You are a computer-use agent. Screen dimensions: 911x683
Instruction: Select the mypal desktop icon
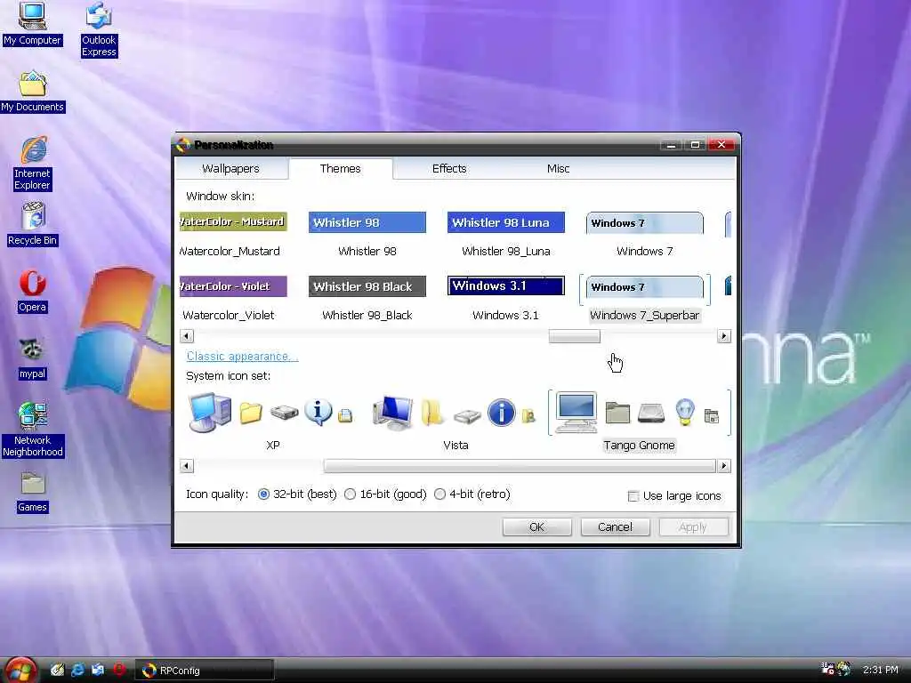click(32, 359)
